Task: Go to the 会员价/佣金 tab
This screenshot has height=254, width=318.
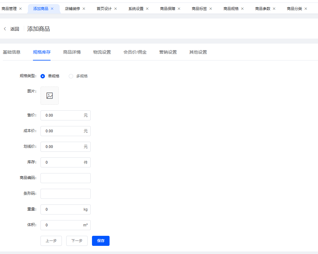Action: pyautogui.click(x=135, y=52)
